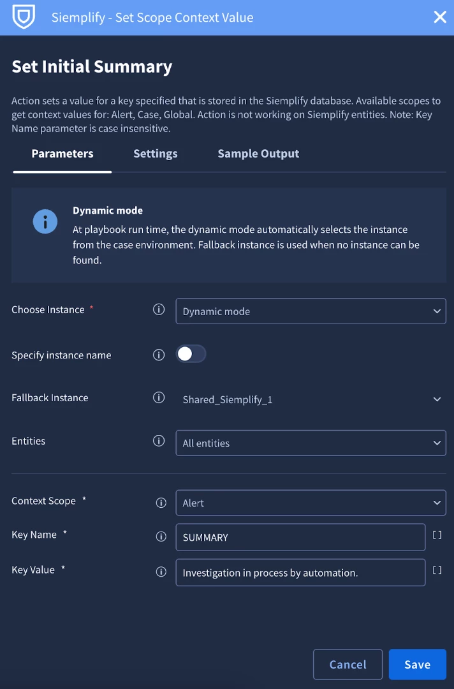Click info icon beside Key Name
454x689 pixels.
(x=161, y=537)
